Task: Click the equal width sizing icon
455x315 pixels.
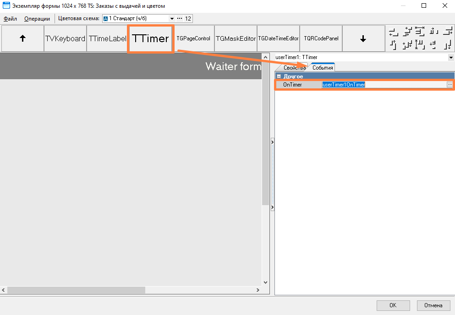Action: (x=420, y=32)
